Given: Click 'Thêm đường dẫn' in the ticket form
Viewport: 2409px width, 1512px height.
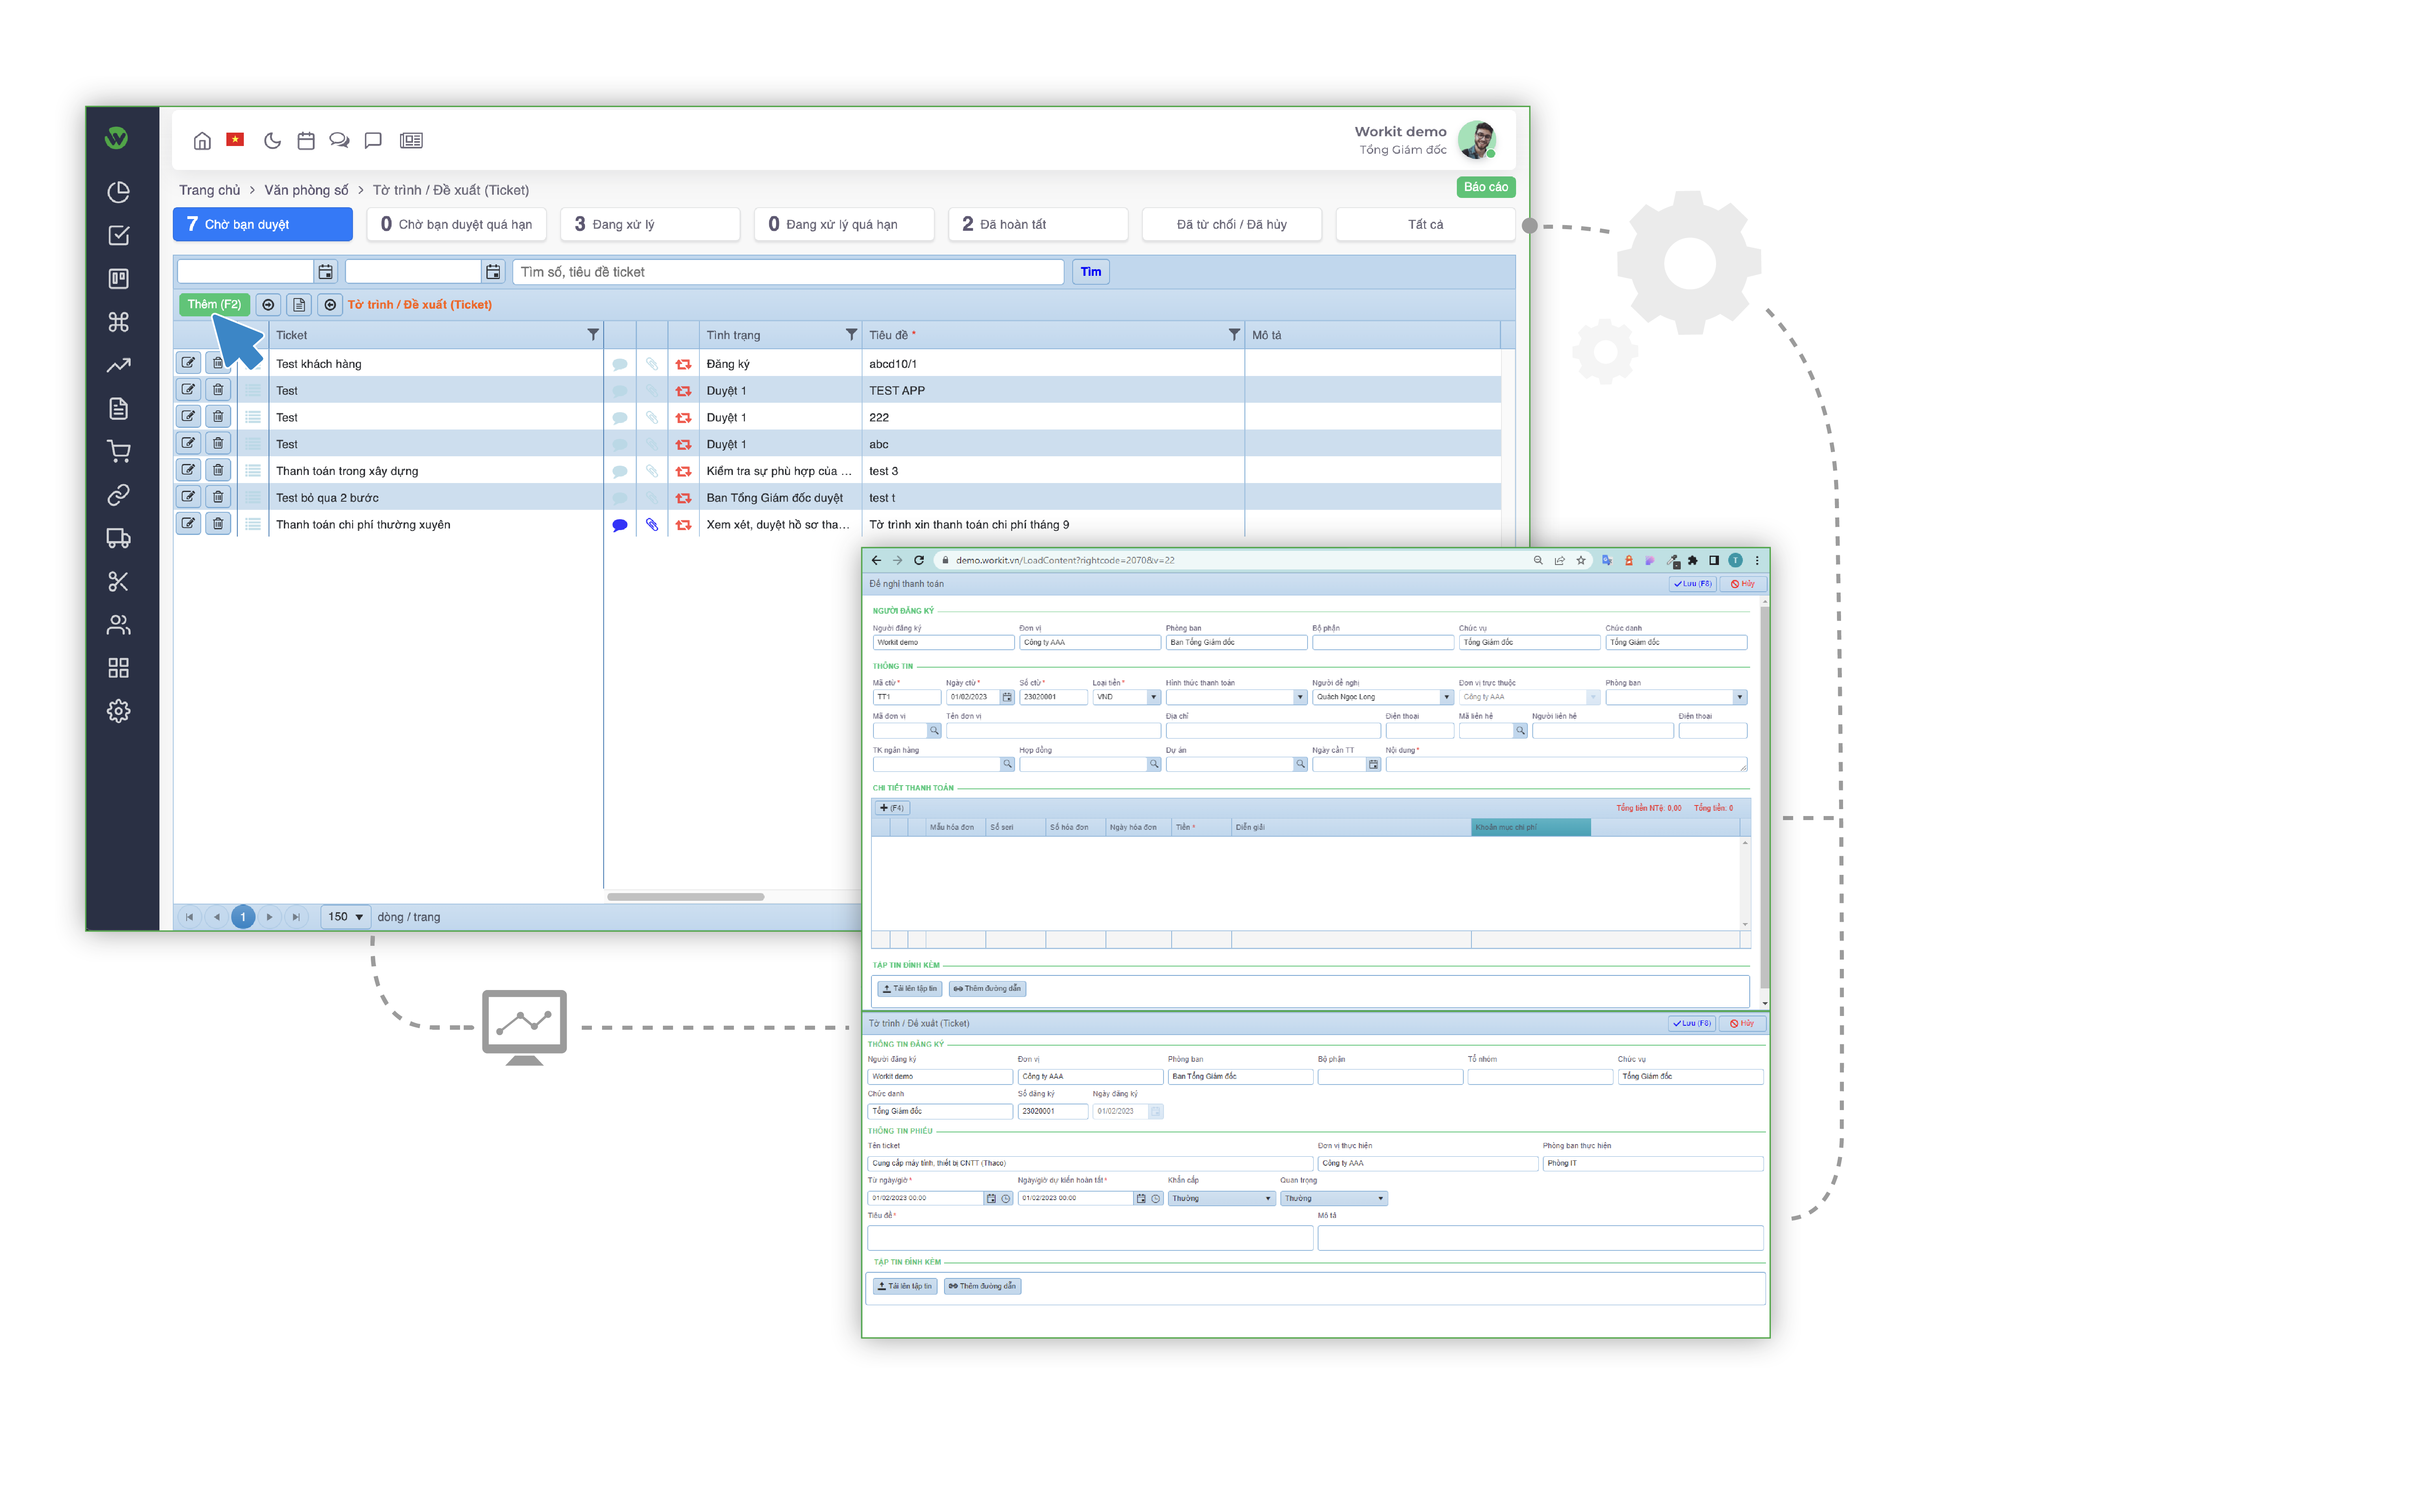Looking at the screenshot, I should click(982, 1286).
